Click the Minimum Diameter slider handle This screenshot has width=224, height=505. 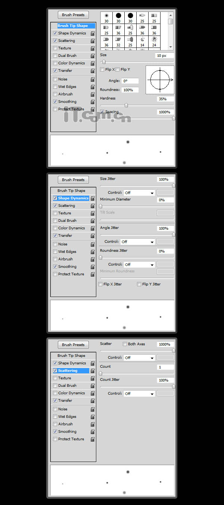coord(100,206)
